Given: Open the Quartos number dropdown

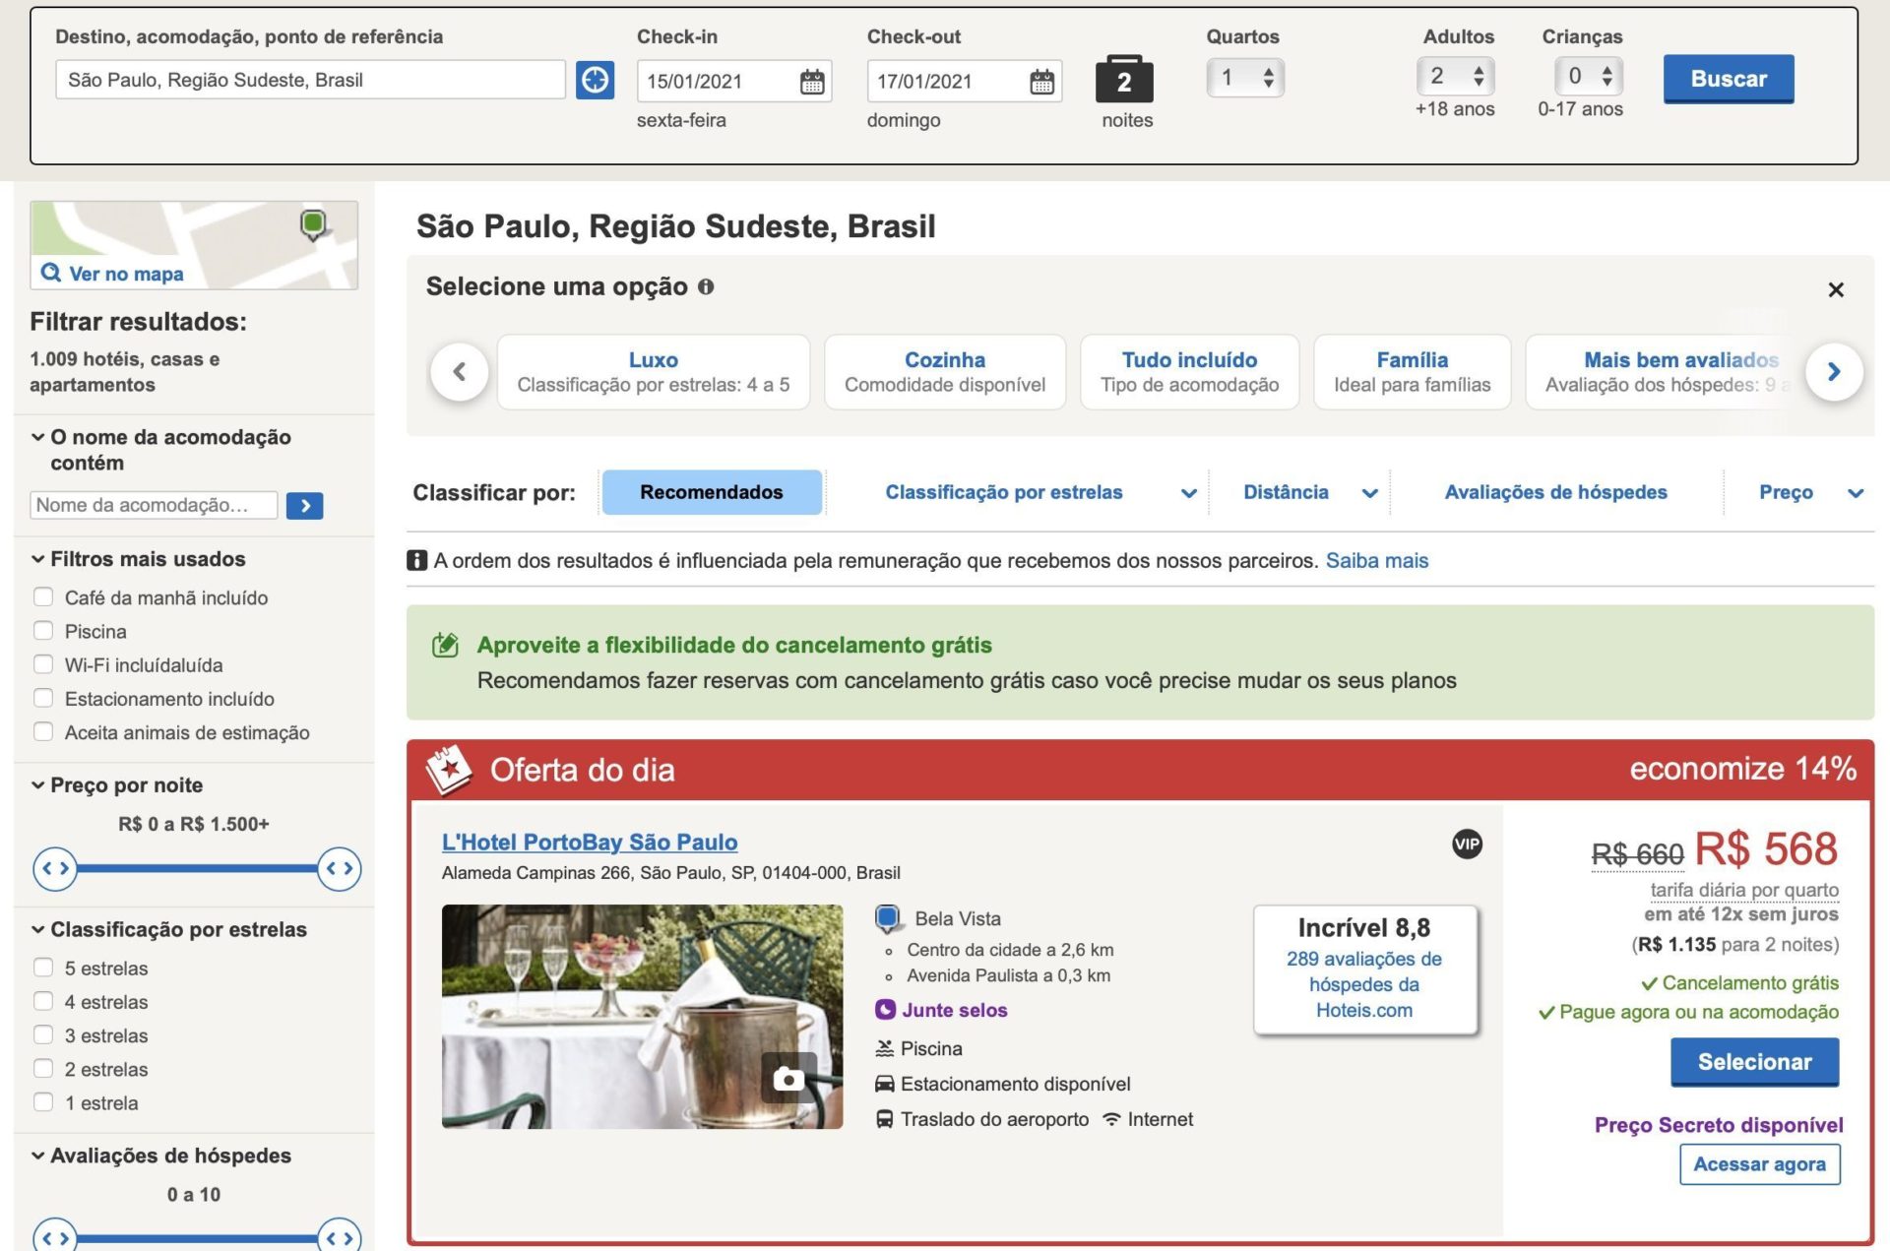Looking at the screenshot, I should tap(1245, 77).
